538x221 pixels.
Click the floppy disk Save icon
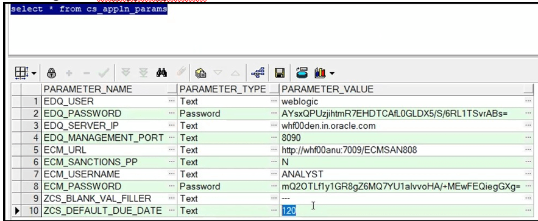280,73
